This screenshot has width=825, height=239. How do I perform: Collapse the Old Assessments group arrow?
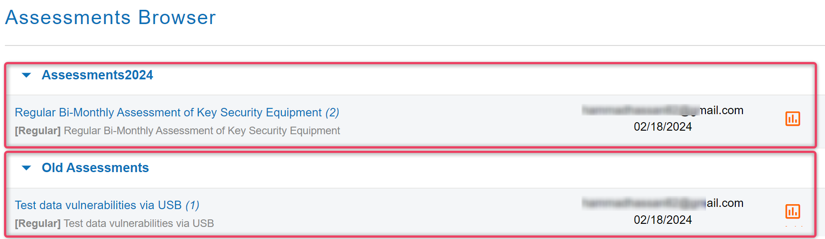click(27, 168)
